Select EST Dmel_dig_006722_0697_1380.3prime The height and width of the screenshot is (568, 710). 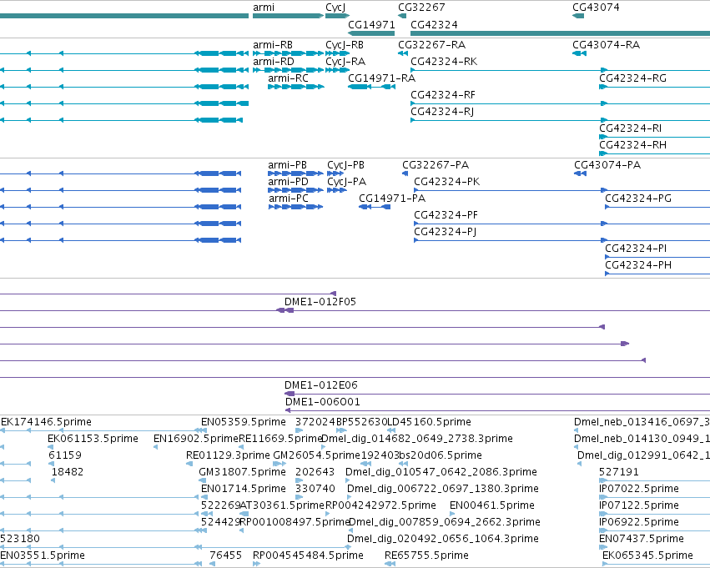tap(349, 497)
